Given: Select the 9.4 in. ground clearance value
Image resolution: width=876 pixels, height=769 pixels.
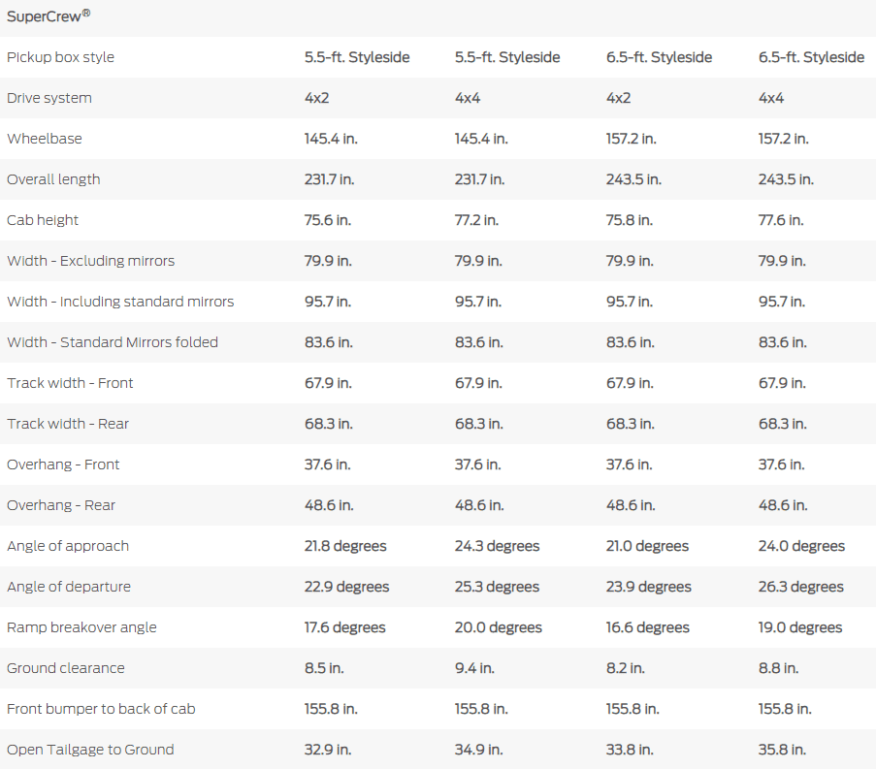Looking at the screenshot, I should (474, 668).
